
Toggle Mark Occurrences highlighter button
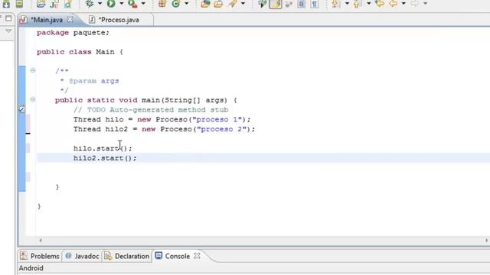click(276, 4)
